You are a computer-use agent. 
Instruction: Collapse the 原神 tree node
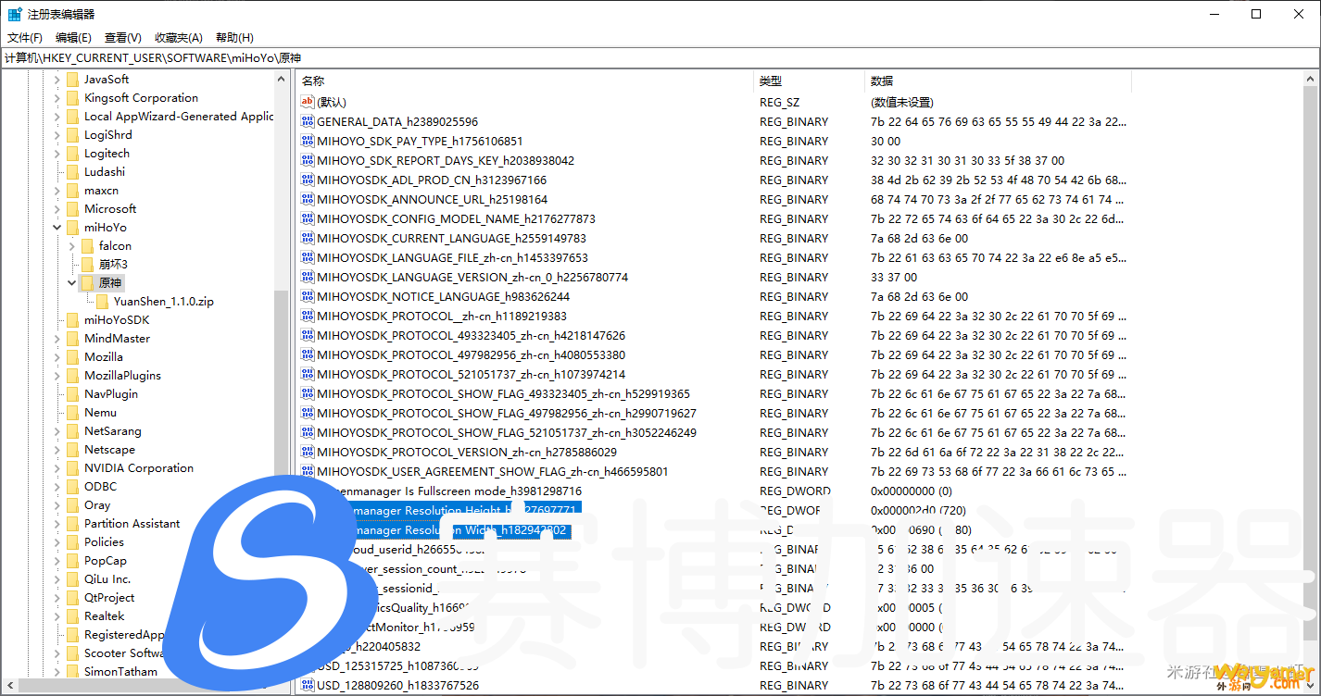pos(72,283)
